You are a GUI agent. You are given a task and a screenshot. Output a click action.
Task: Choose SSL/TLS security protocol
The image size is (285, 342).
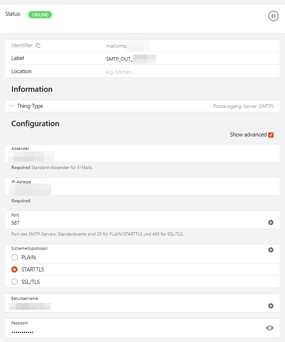pyautogui.click(x=15, y=282)
